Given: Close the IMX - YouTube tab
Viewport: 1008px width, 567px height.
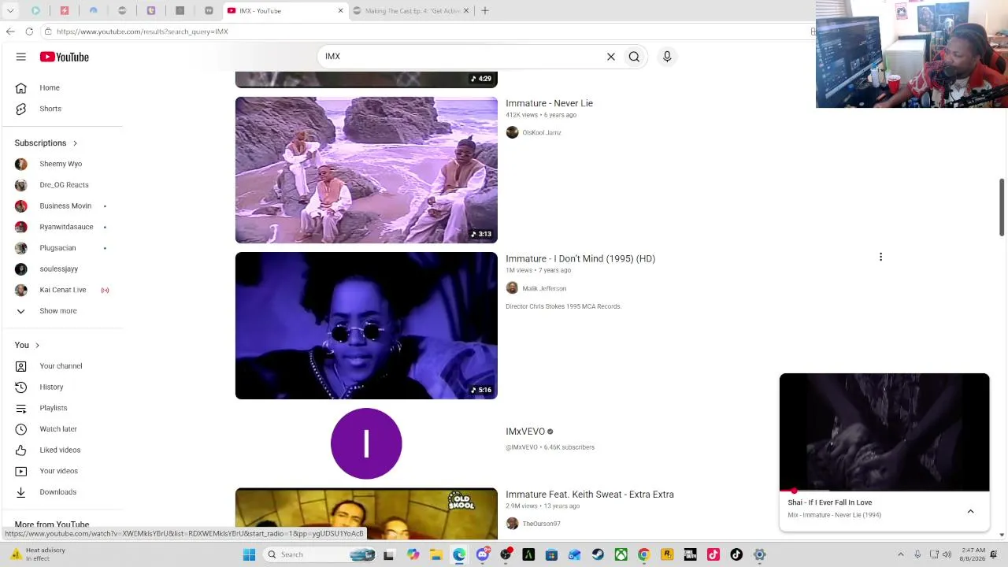Looking at the screenshot, I should tap(340, 11).
